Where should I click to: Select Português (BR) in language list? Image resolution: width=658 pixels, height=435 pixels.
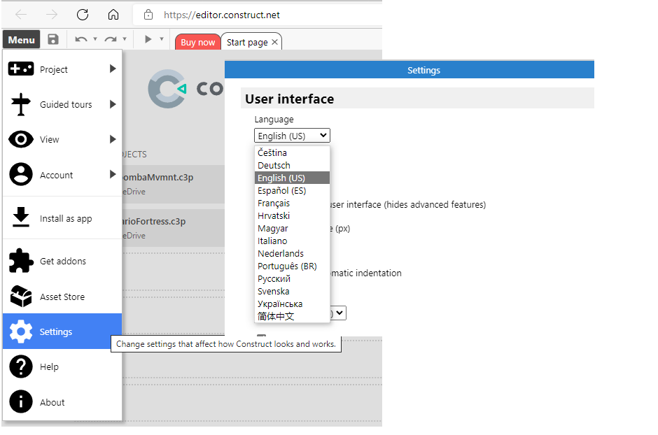click(x=292, y=266)
